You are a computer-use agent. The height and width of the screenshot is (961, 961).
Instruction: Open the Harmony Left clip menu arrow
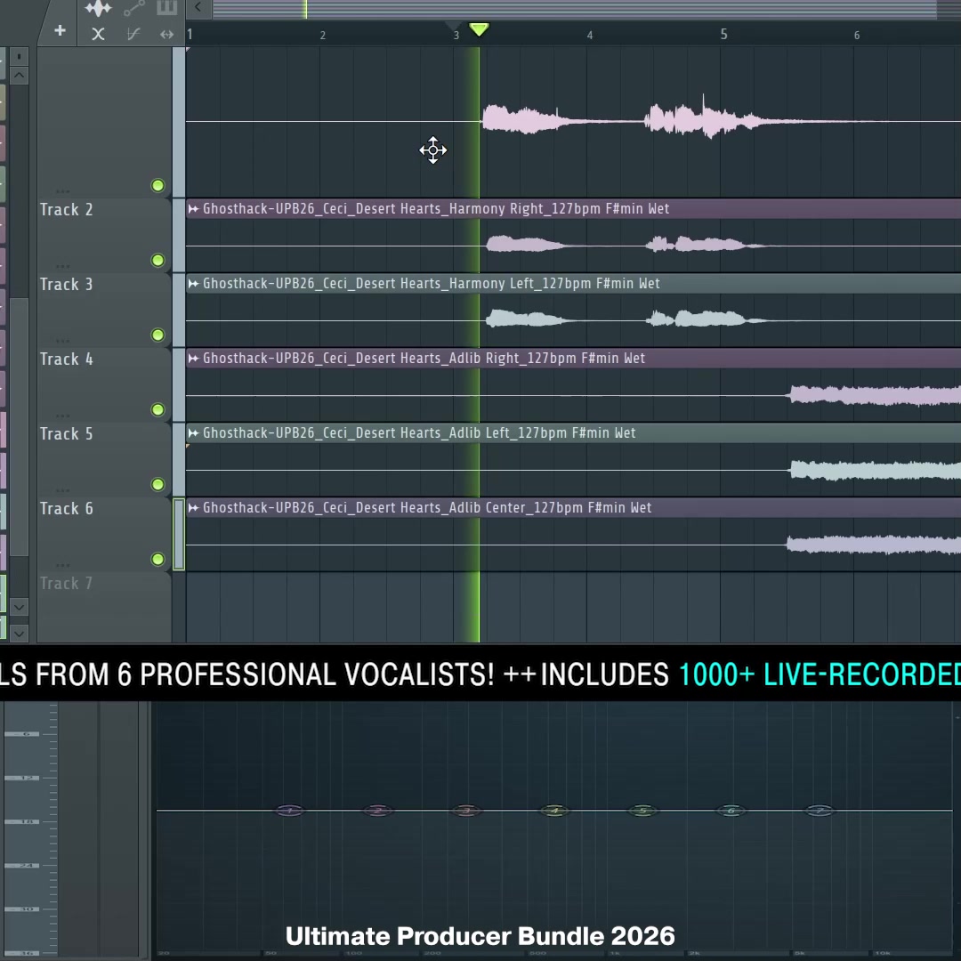193,284
